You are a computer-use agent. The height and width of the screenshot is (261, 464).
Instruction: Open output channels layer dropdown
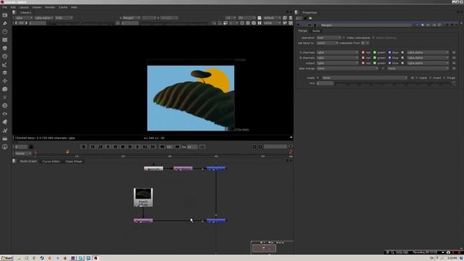click(x=337, y=63)
